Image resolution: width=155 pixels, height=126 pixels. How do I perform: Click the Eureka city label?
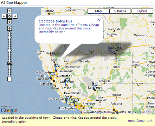pos(40,51)
